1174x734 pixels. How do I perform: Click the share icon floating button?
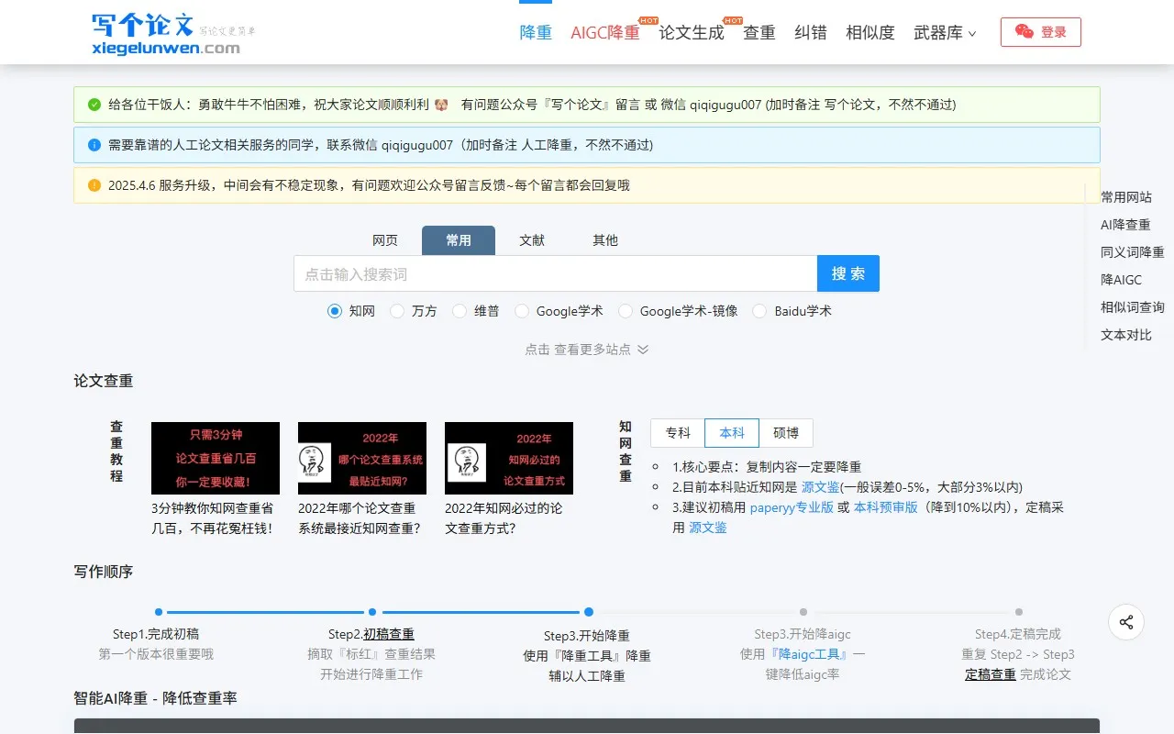(x=1125, y=622)
